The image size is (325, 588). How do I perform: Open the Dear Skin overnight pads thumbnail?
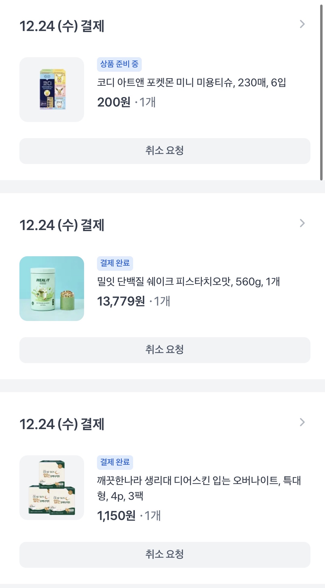pos(52,488)
